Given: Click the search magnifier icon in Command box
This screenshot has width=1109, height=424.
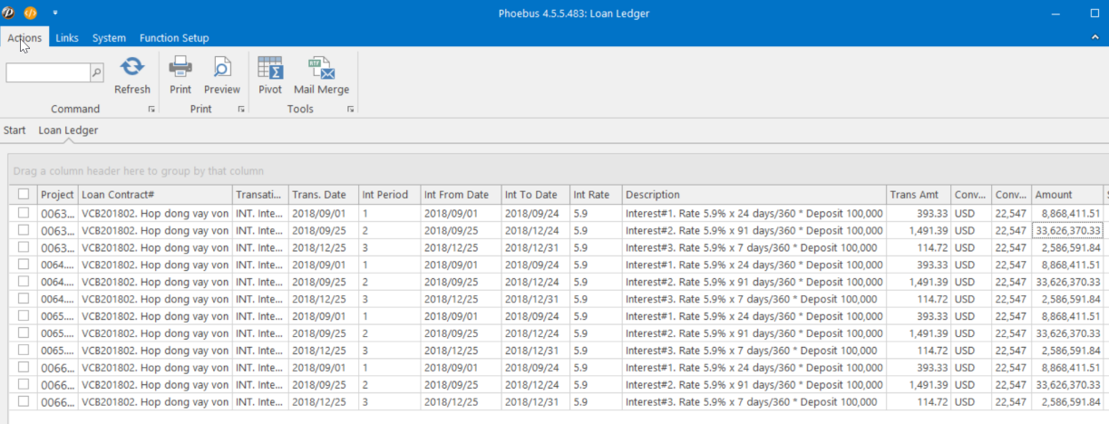Looking at the screenshot, I should (97, 72).
